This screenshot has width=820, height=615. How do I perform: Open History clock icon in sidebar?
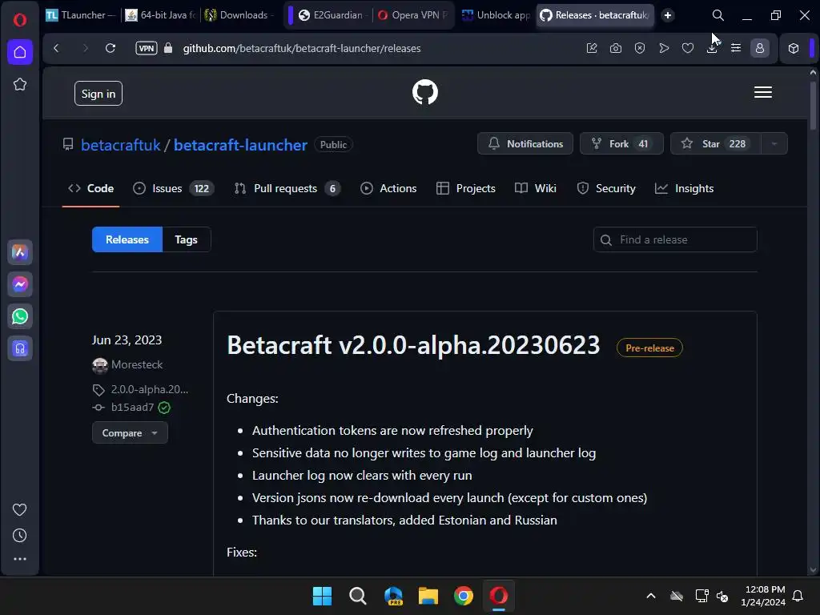pos(20,535)
